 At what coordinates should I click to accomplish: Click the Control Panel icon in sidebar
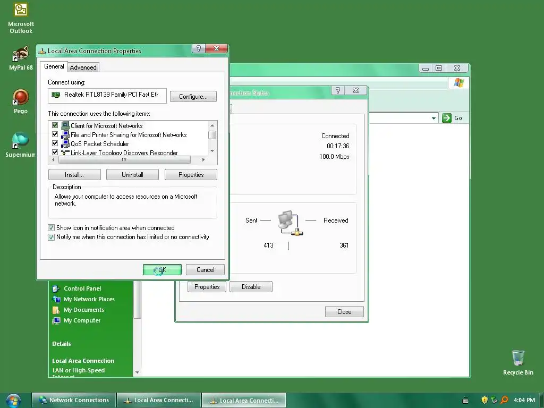pyautogui.click(x=56, y=288)
